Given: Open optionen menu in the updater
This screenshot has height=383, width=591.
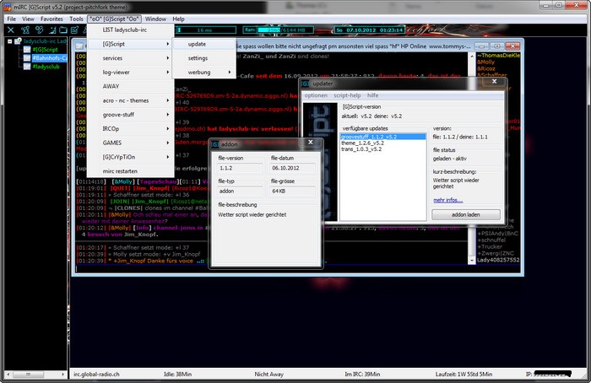Looking at the screenshot, I should point(316,95).
